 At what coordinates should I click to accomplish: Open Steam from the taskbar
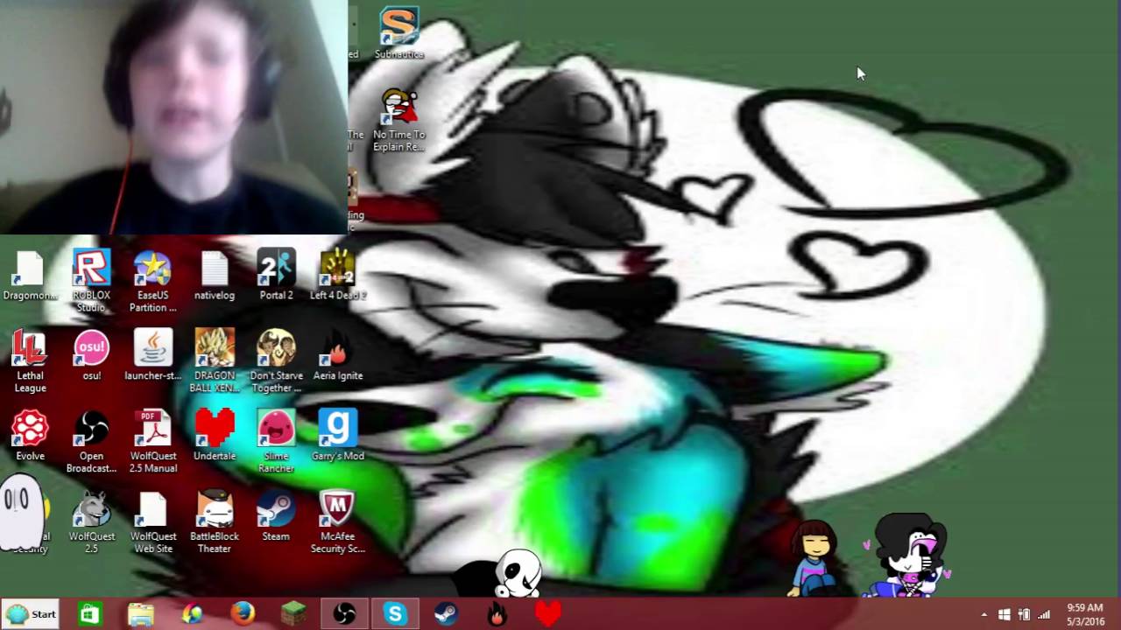point(446,614)
